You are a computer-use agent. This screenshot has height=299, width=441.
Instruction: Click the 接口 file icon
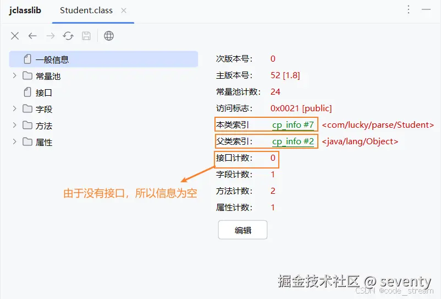[x=27, y=92]
